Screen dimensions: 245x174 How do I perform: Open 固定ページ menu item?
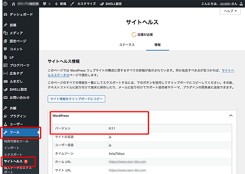tap(18, 41)
